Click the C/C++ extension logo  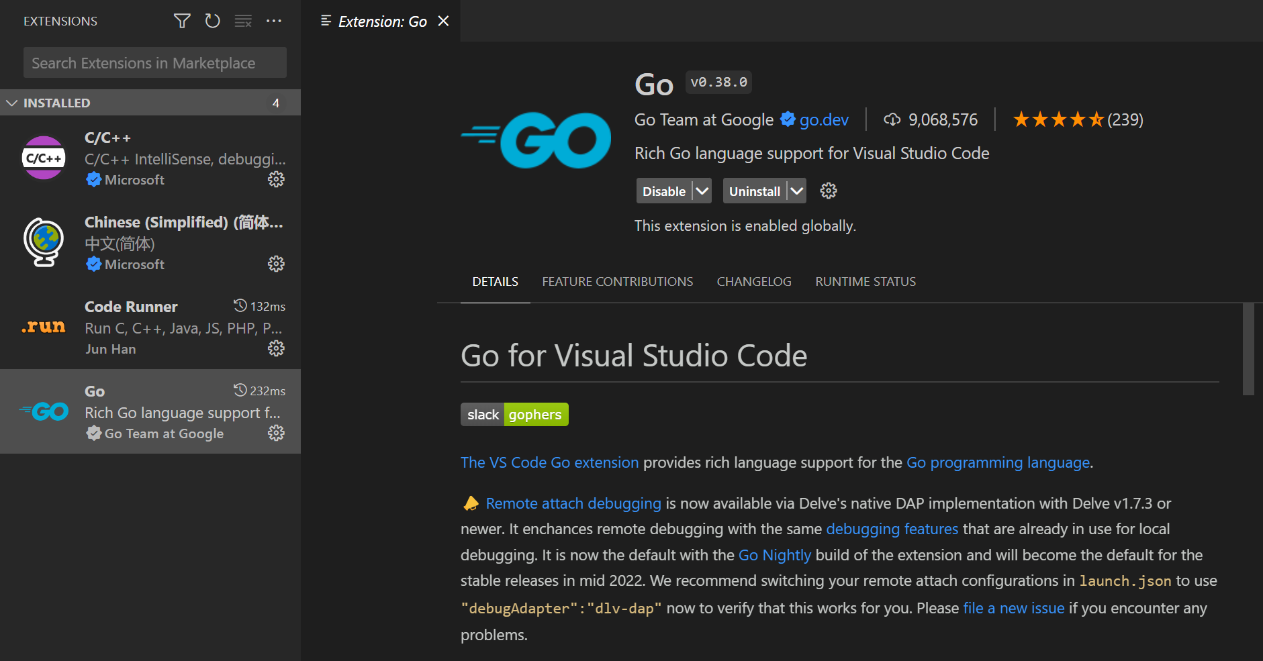pyautogui.click(x=44, y=158)
